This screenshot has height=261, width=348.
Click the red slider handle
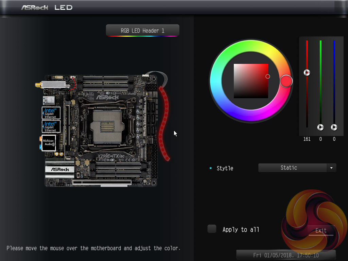307,73
